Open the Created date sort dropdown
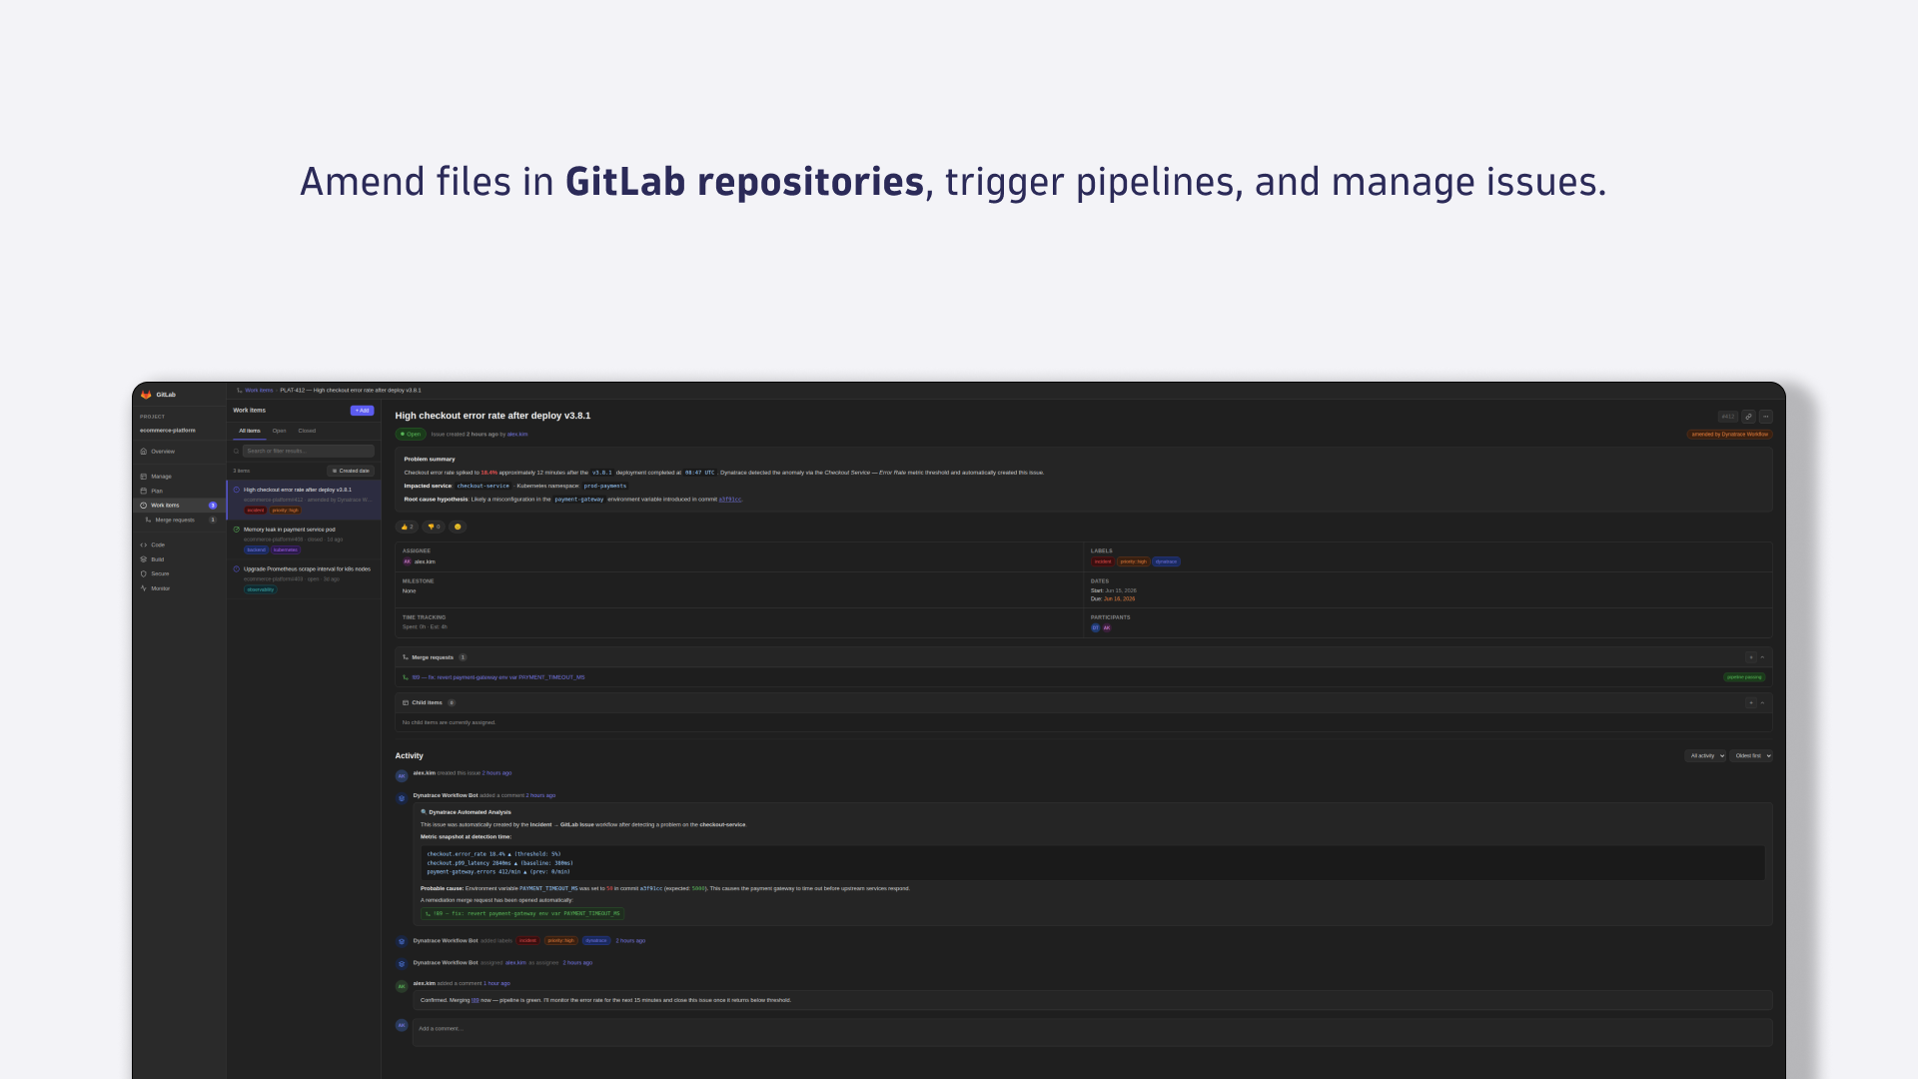 (351, 471)
